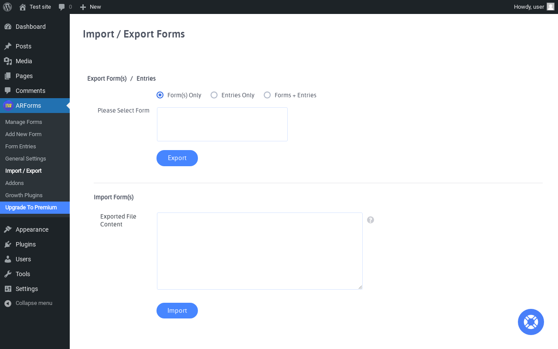558x349 pixels.
Task: Click the WordPress logo icon
Action: [x=7, y=7]
